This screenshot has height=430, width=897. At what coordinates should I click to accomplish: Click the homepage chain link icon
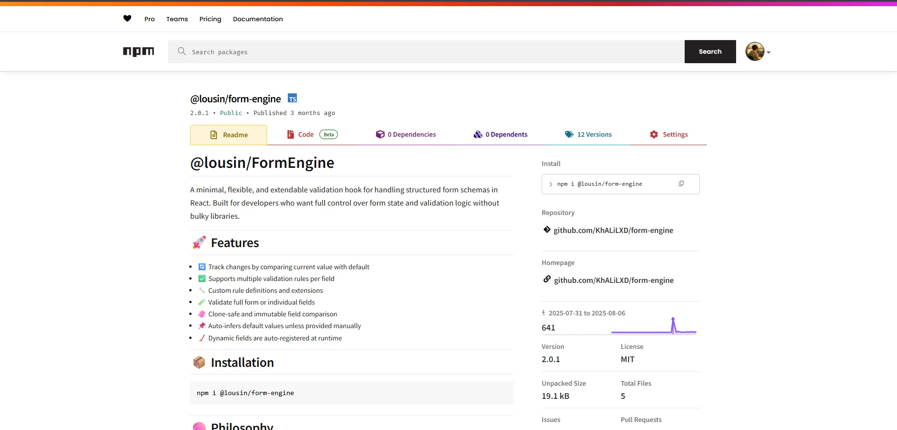(547, 279)
